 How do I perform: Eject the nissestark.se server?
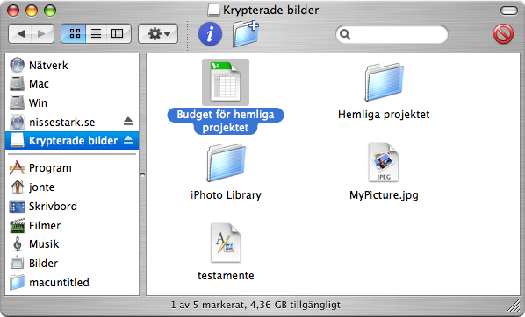pyautogui.click(x=128, y=121)
